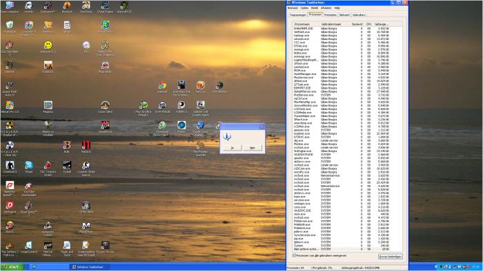Click Ja in the small dialog
The height and width of the screenshot is (271, 483).
(x=233, y=148)
